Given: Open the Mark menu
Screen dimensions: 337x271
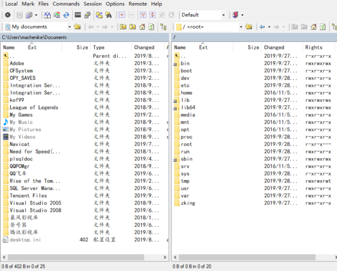Looking at the screenshot, I should coord(28,4).
